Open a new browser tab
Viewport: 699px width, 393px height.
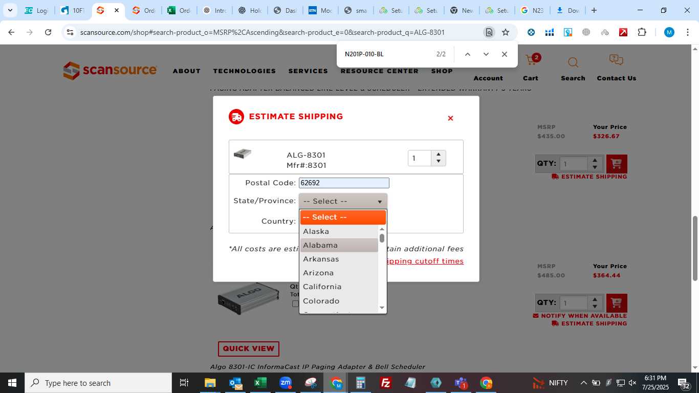coord(594,10)
